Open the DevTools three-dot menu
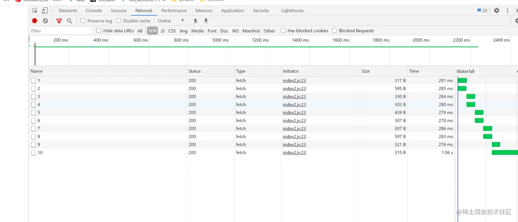The width and height of the screenshot is (518, 222). pos(507,11)
